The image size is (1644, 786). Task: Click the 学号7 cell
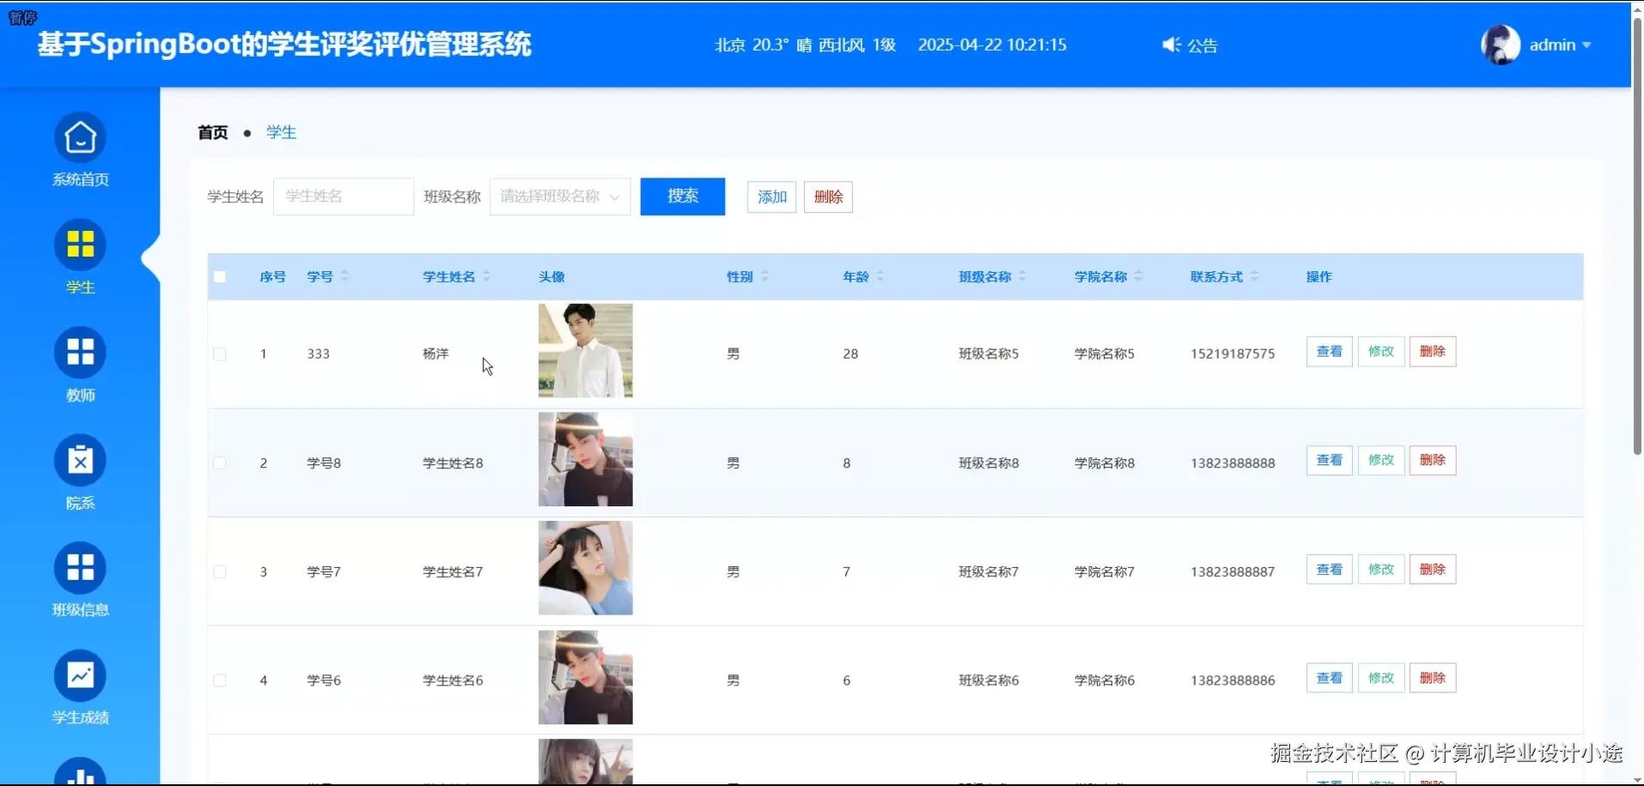coord(324,571)
